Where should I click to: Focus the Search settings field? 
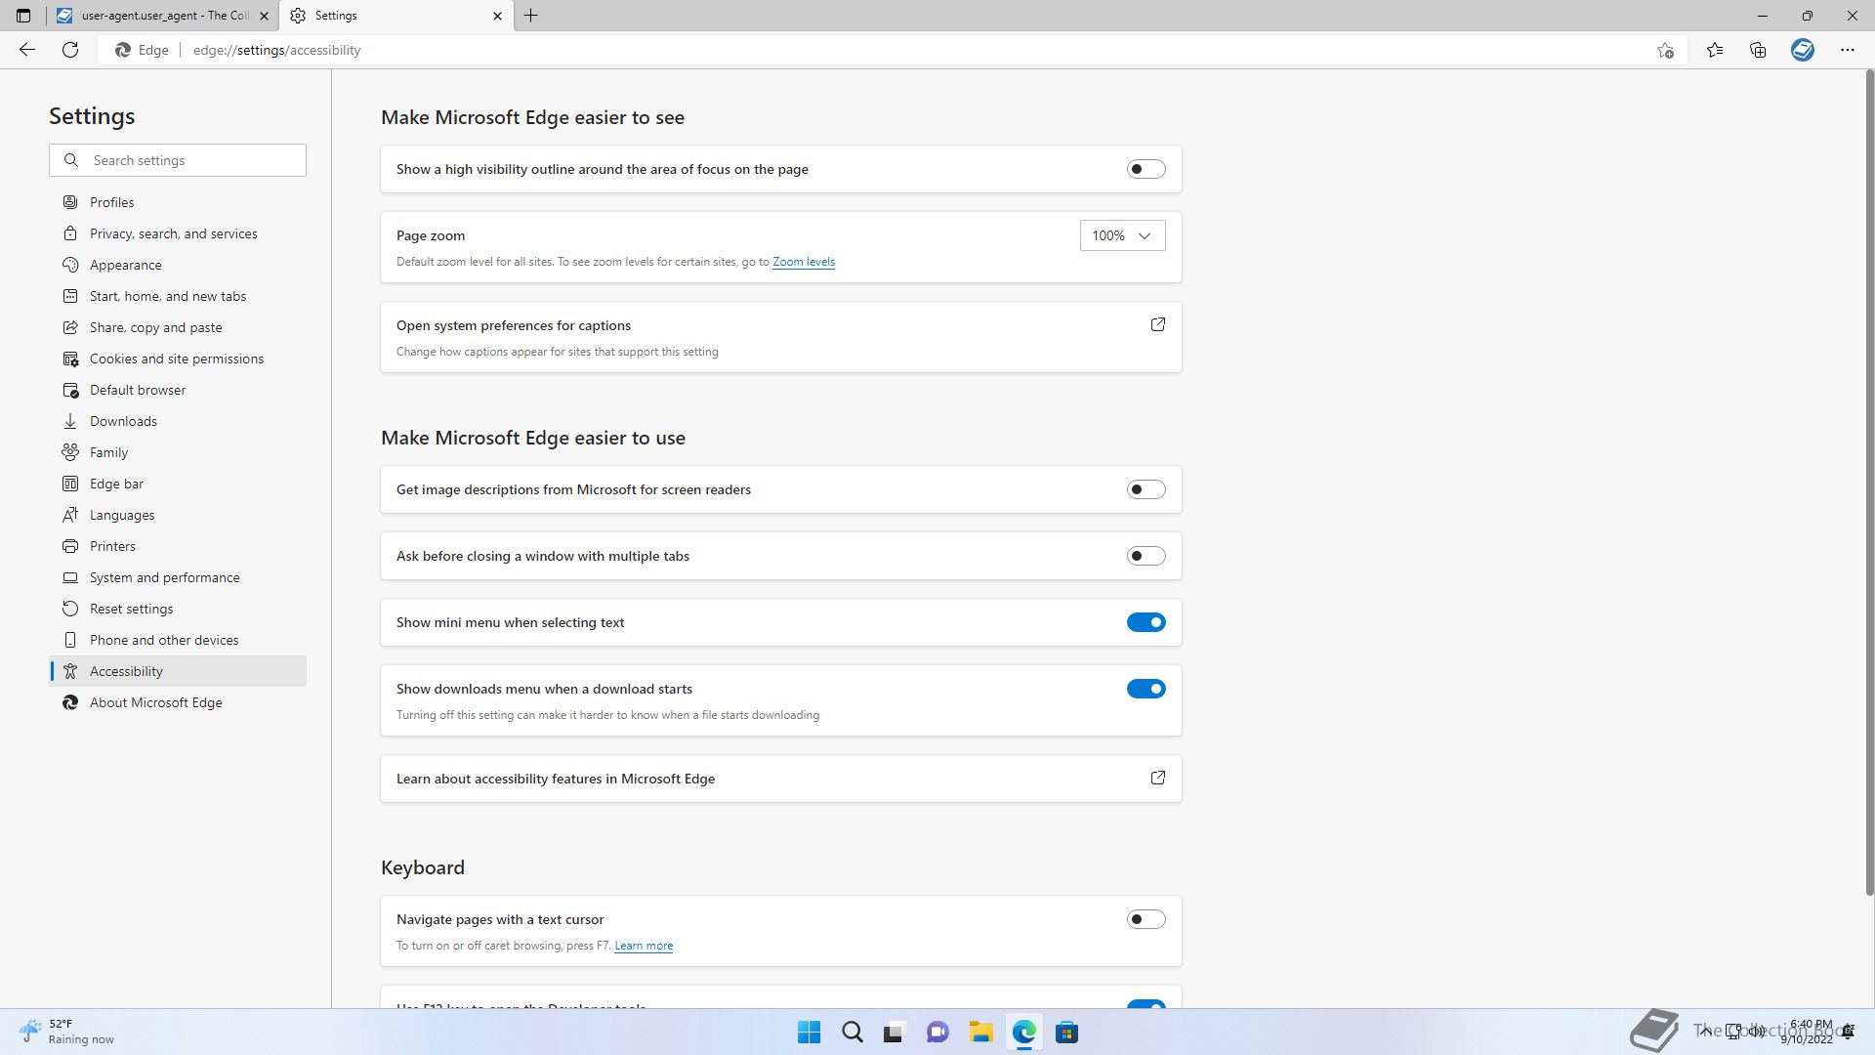pos(178,160)
